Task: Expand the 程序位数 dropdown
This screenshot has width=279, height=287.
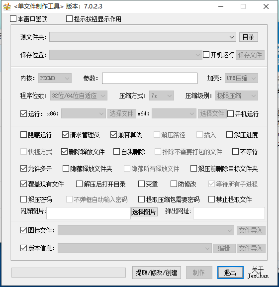Action: pyautogui.click(x=79, y=96)
